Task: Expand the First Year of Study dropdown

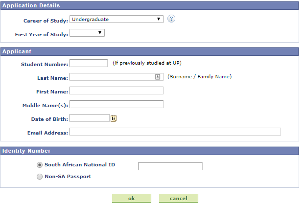Action: tap(87, 33)
